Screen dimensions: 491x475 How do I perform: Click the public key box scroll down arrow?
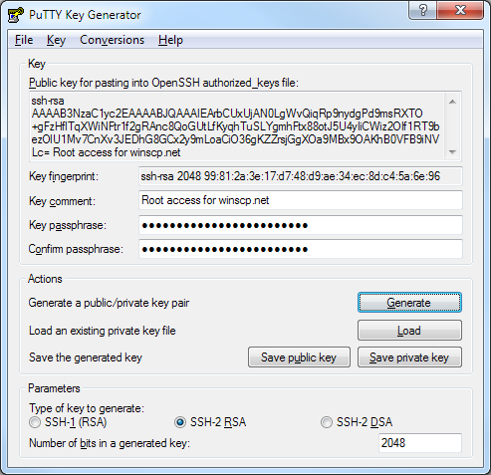pyautogui.click(x=452, y=152)
